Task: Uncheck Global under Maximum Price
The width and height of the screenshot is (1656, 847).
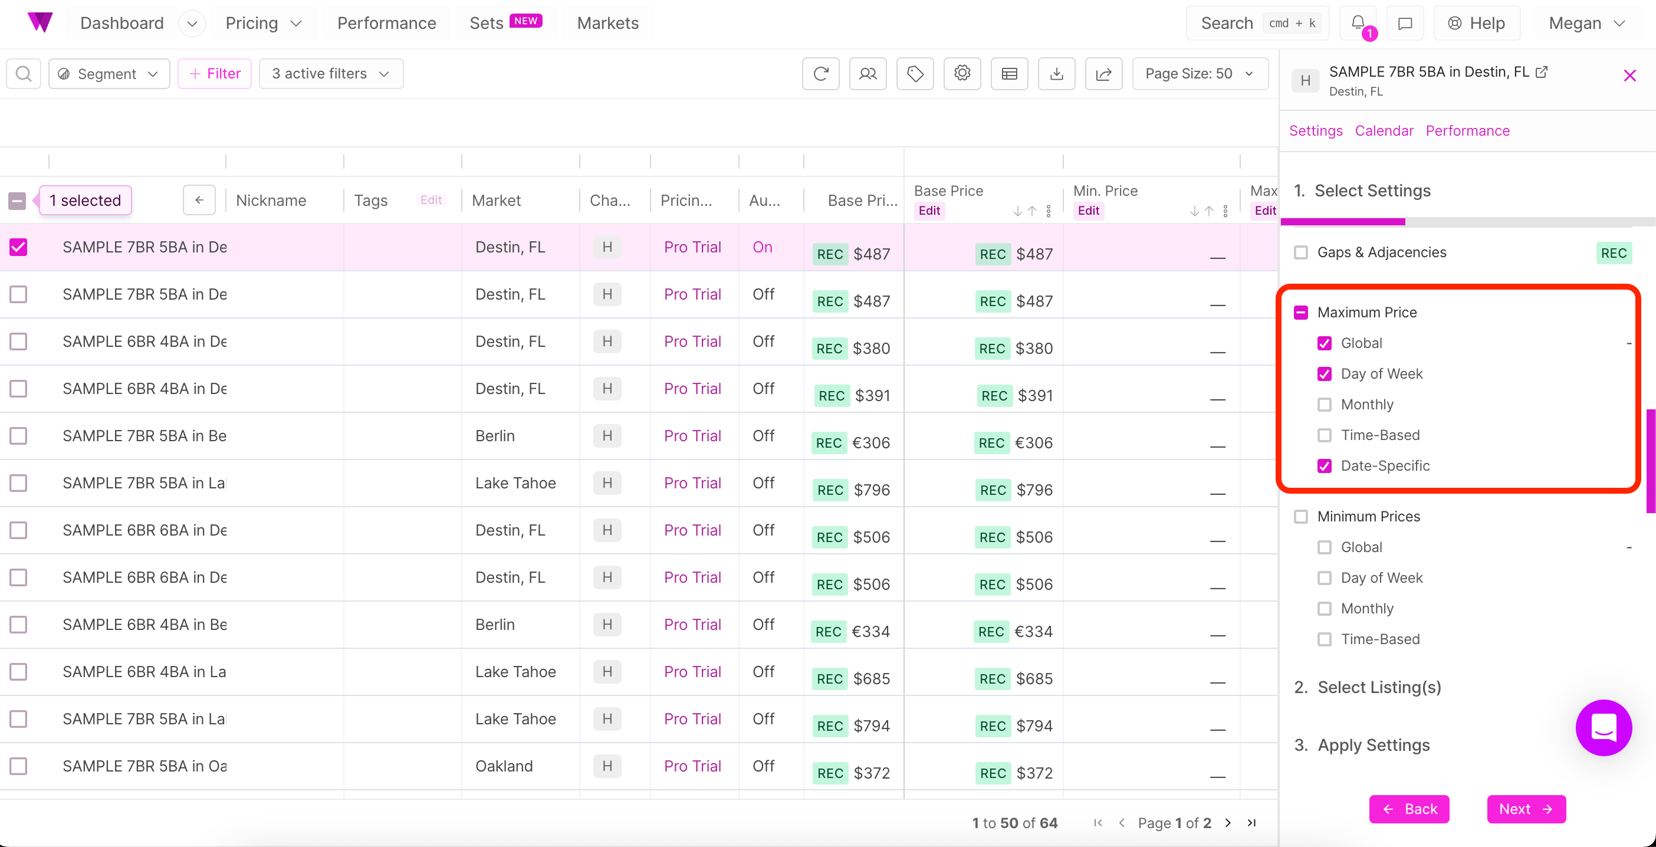Action: (1325, 343)
